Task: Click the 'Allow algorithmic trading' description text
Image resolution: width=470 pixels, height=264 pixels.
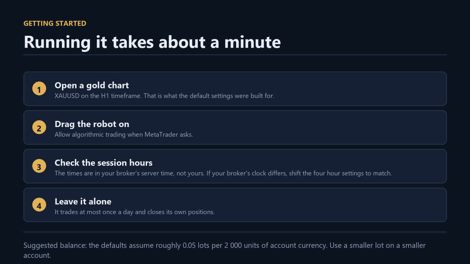Action: tap(124, 135)
